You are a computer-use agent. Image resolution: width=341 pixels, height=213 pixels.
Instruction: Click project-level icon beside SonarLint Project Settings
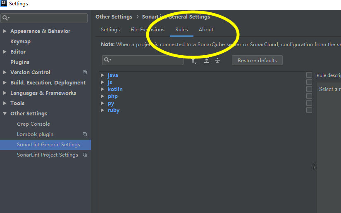[x=85, y=155]
